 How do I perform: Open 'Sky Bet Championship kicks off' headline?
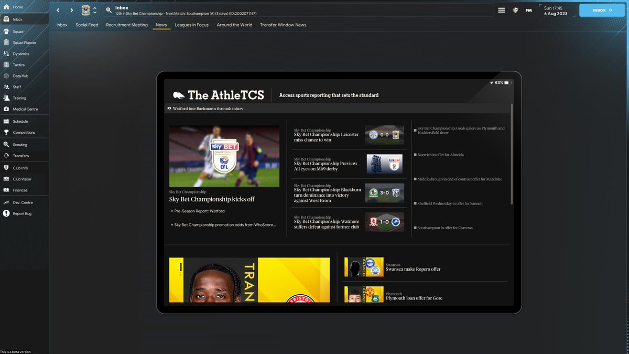coord(212,199)
